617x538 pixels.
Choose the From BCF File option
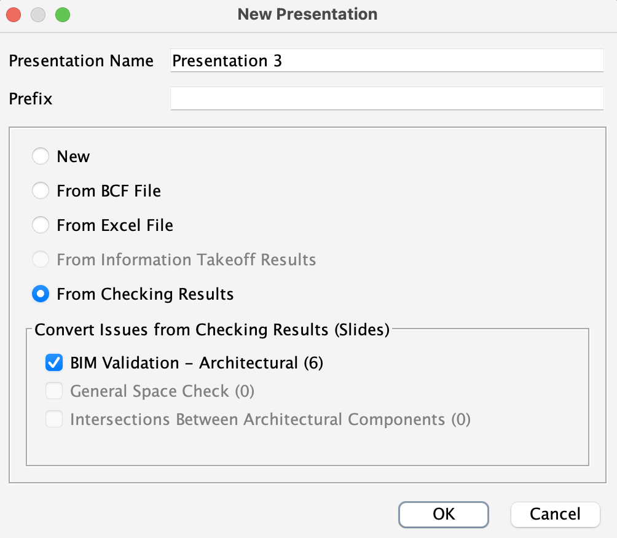(41, 191)
